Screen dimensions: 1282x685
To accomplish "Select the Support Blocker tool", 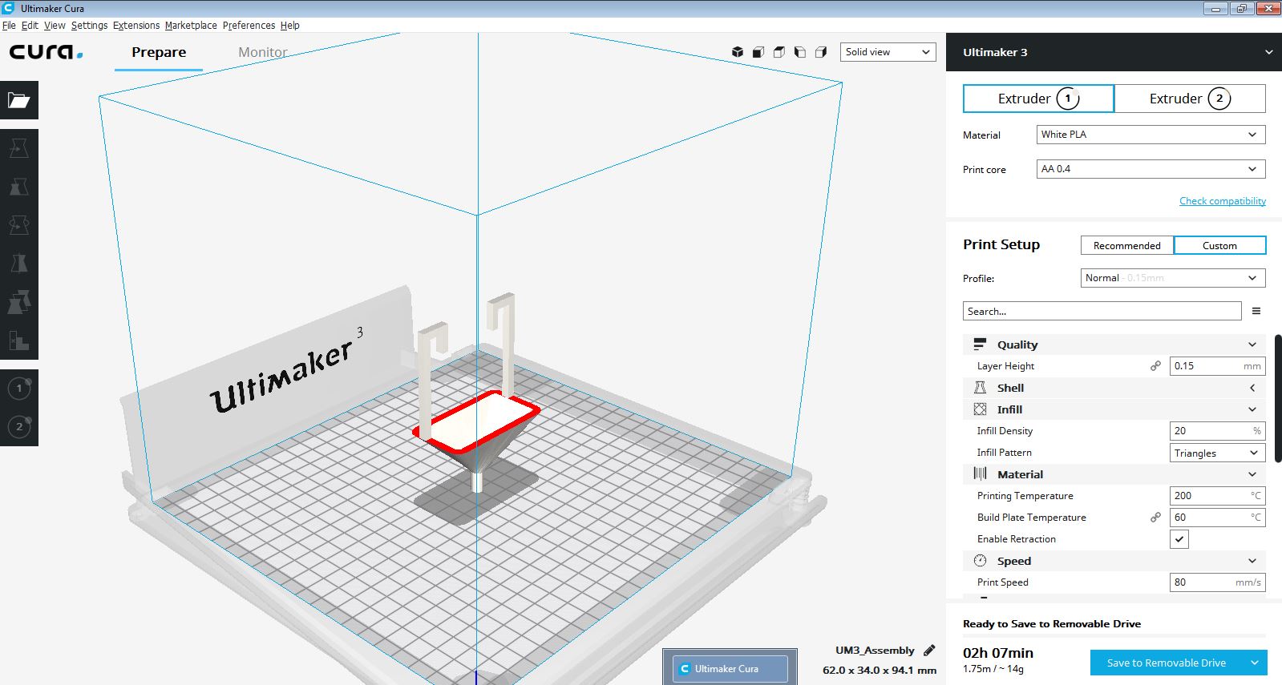I will [x=19, y=340].
